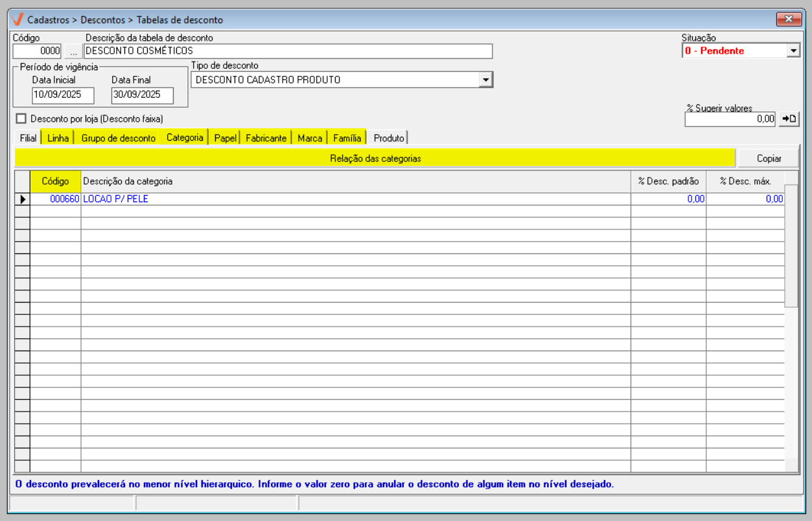This screenshot has width=812, height=521.
Task: Close the Tabelas de desconto window
Action: tap(788, 19)
